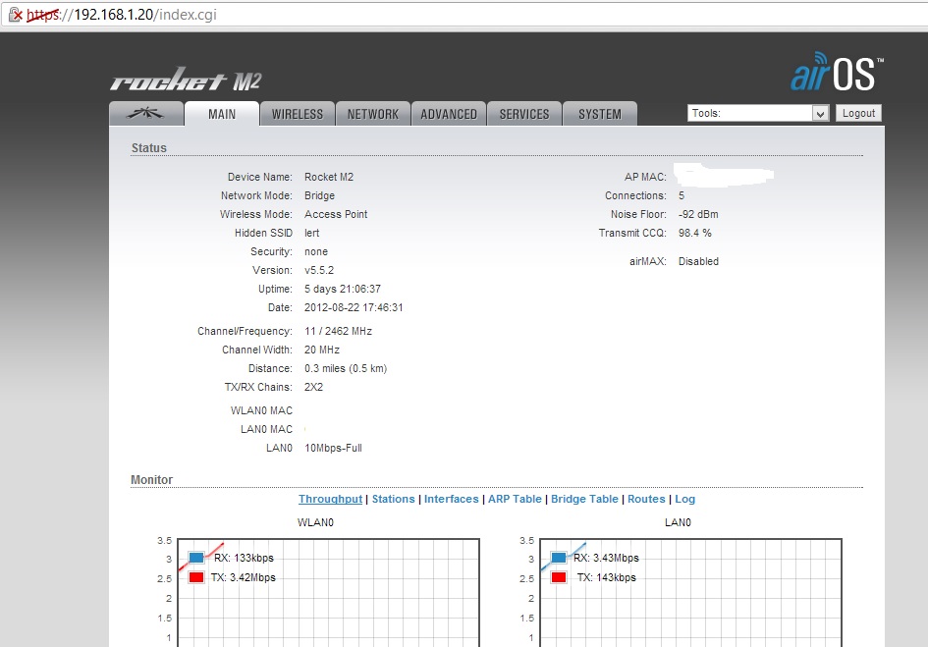Click the airMAX value Disabled

point(698,261)
